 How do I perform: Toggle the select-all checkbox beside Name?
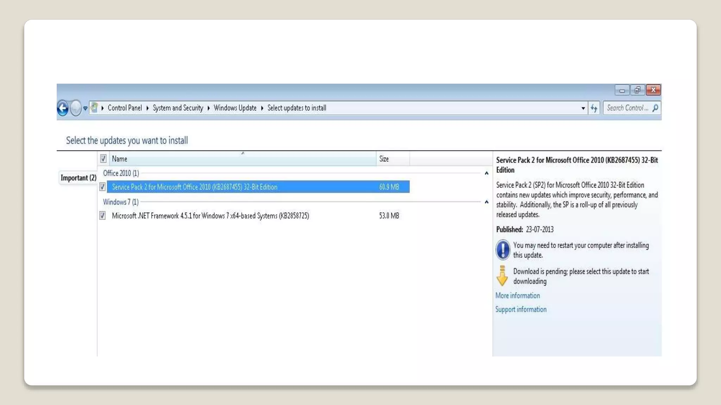(x=103, y=159)
